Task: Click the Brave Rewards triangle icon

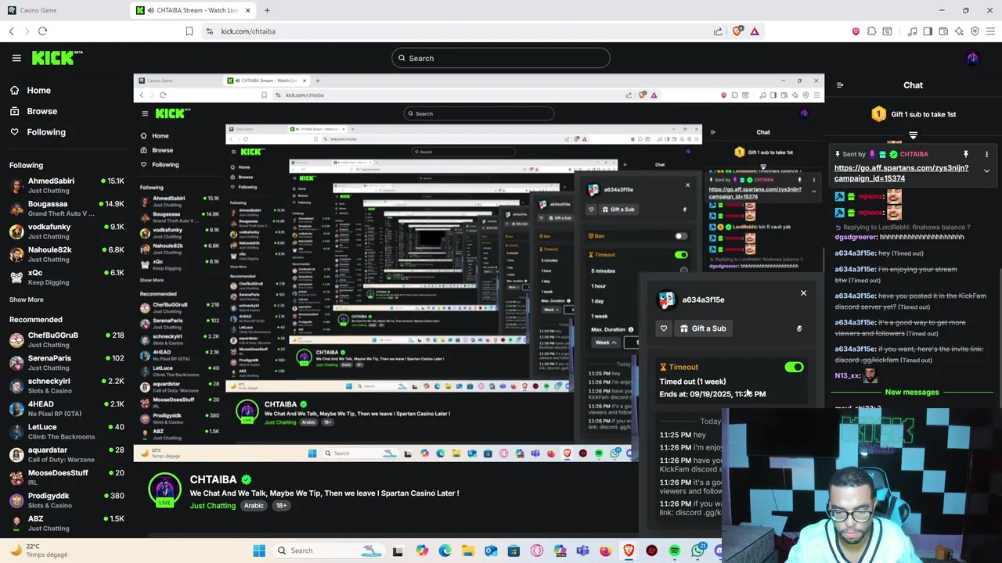Action: (x=755, y=31)
